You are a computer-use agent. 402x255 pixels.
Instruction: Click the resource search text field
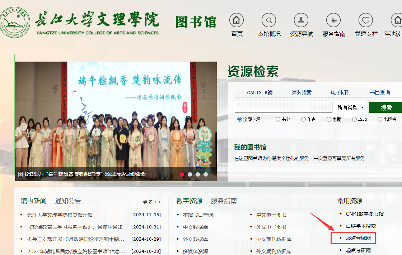[283, 107]
